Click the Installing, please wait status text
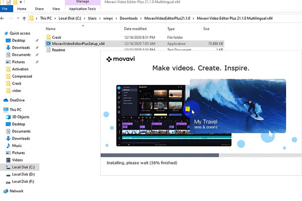Image resolution: width=302 pixels, height=201 pixels. [142, 163]
